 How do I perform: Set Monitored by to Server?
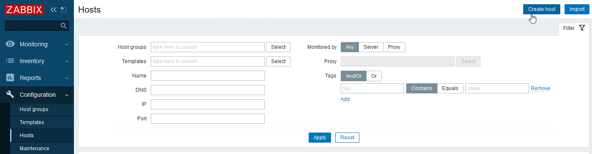click(x=371, y=47)
